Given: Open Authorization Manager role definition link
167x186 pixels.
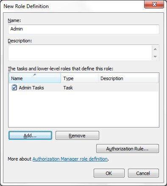Looking at the screenshot, I should click(70, 159).
